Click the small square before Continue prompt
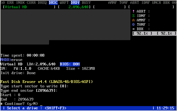The height and width of the screenshot is (111, 177). pos(1,104)
